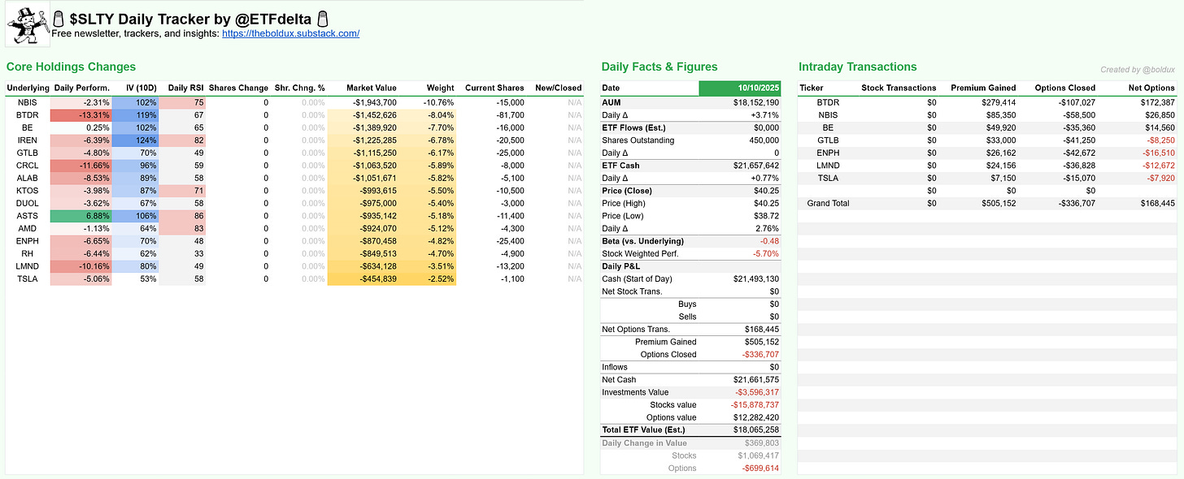This screenshot has height=479, width=1184.
Task: Select the Market Value column header
Action: [371, 88]
